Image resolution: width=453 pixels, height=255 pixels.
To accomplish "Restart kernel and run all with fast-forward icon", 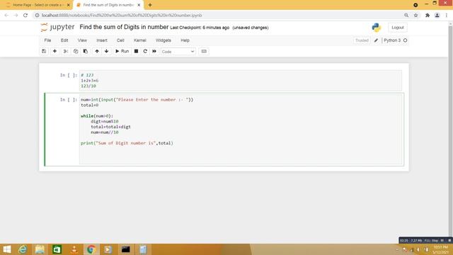I will (154, 51).
